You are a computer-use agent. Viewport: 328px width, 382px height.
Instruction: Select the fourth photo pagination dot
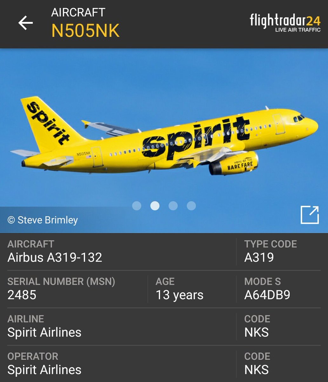point(191,206)
